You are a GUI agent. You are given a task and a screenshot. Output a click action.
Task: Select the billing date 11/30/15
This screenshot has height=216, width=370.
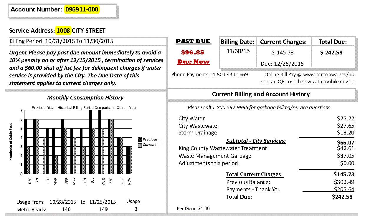tap(238, 51)
